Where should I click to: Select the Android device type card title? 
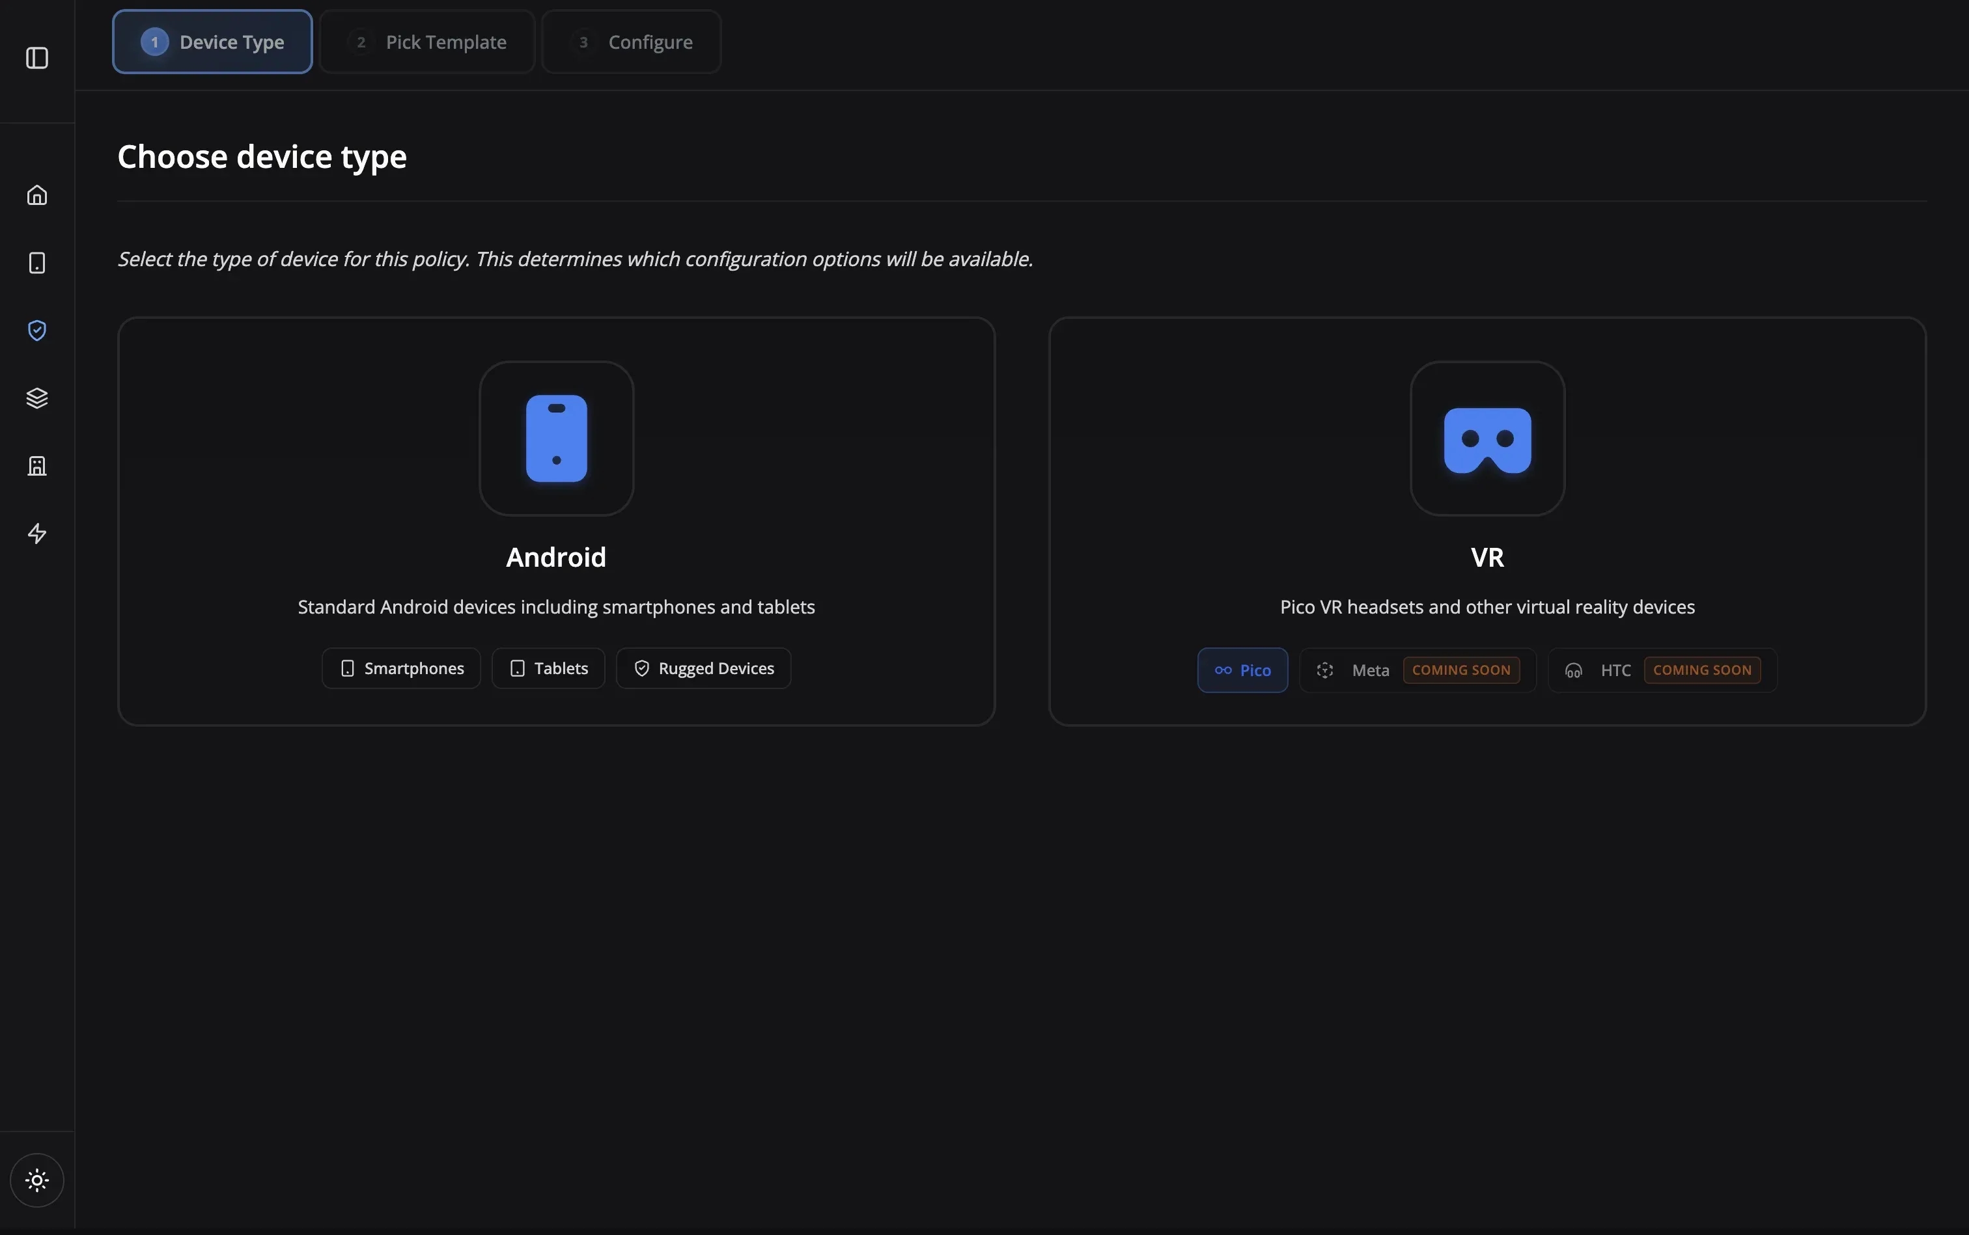click(x=556, y=557)
